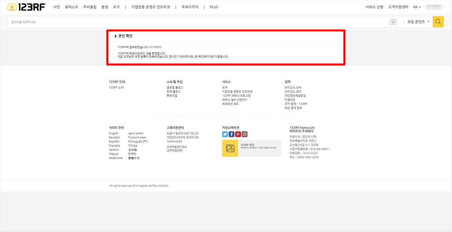Viewport: 452px width, 232px height.
Task: Click 도구 under the 서비스 footer column
Action: tap(225, 88)
